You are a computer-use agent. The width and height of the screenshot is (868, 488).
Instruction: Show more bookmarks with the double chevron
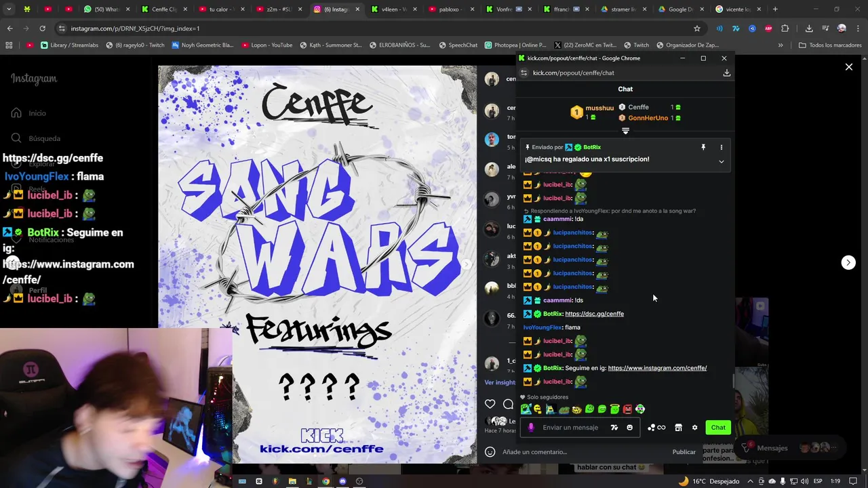781,45
